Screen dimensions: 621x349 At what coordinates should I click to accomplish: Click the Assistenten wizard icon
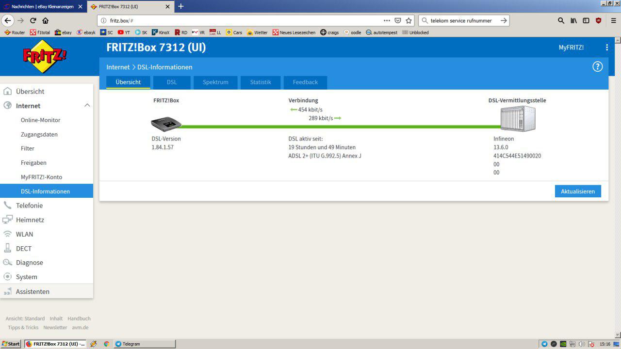click(x=8, y=291)
